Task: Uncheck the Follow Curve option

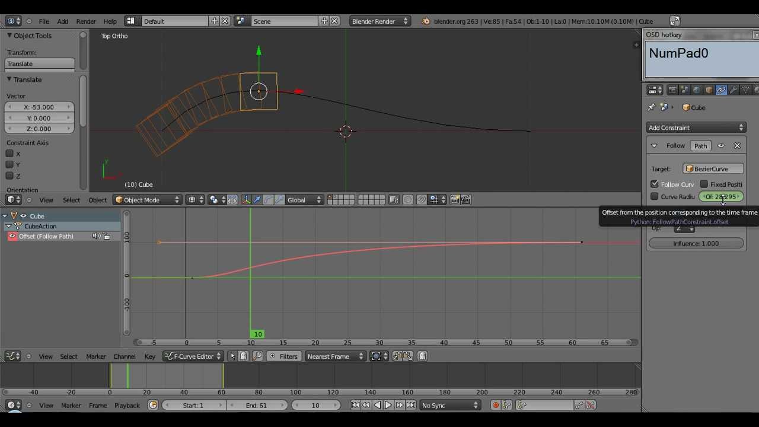Action: pyautogui.click(x=655, y=184)
